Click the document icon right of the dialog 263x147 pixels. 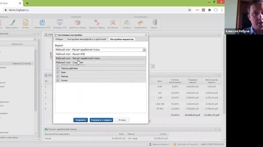coord(153,66)
